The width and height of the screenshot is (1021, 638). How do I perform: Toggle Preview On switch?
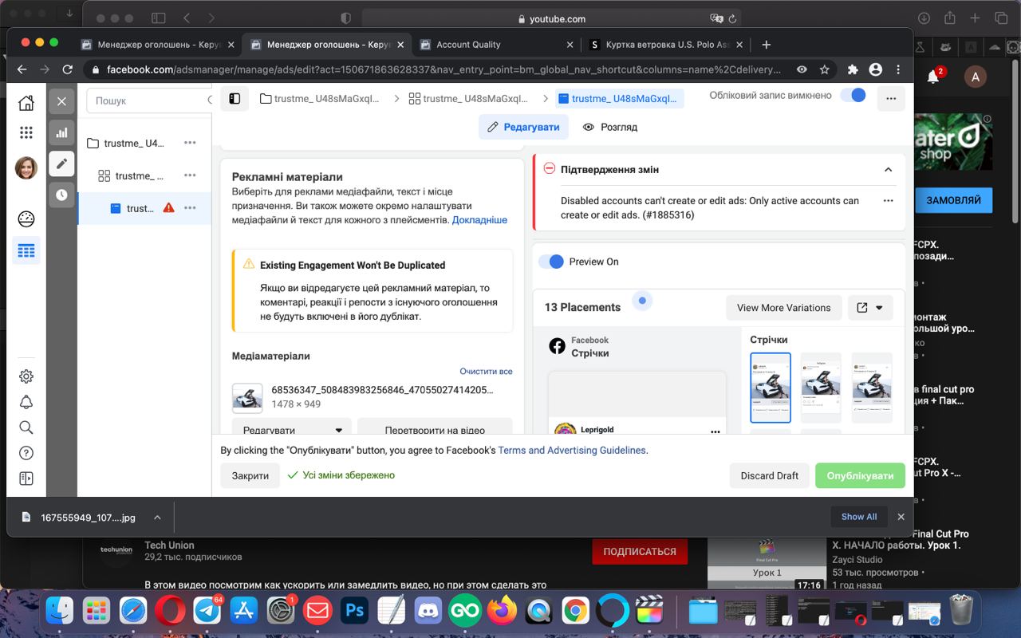[x=551, y=262]
